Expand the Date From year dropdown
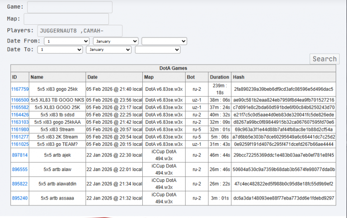 (164, 41)
